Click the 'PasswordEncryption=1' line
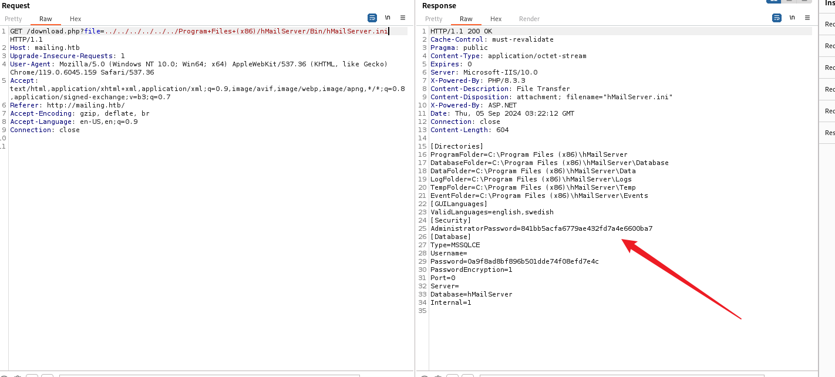Screen dimensions: 835x377 point(472,270)
